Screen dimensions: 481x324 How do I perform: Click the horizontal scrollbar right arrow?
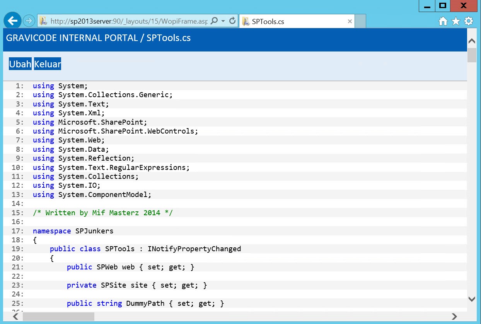454,317
